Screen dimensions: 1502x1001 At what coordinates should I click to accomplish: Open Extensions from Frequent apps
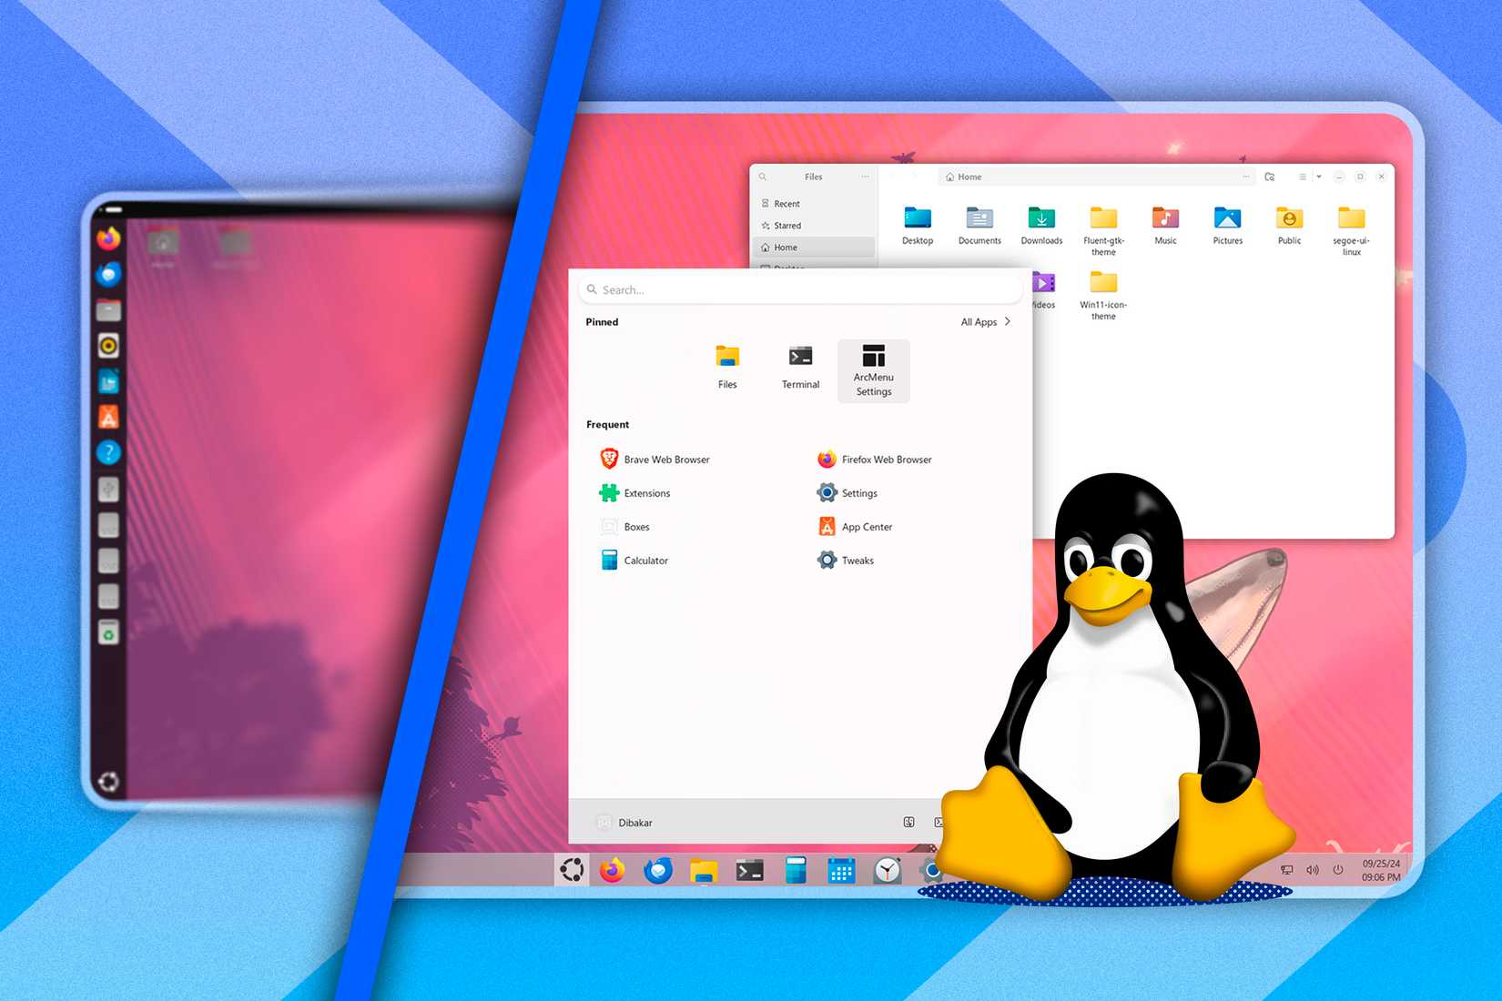tap(646, 492)
